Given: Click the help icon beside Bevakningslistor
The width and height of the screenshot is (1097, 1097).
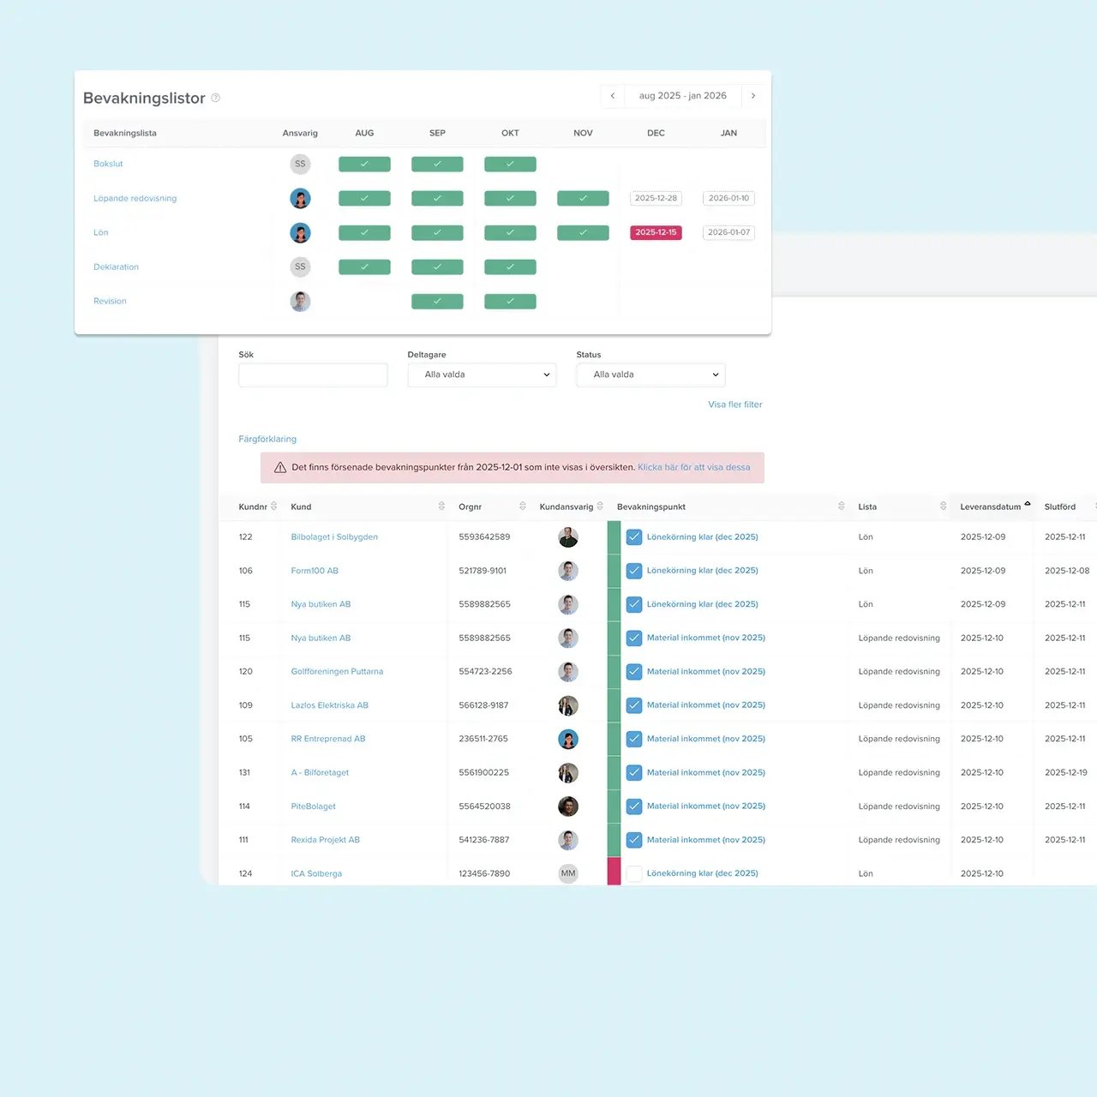Looking at the screenshot, I should 216,98.
